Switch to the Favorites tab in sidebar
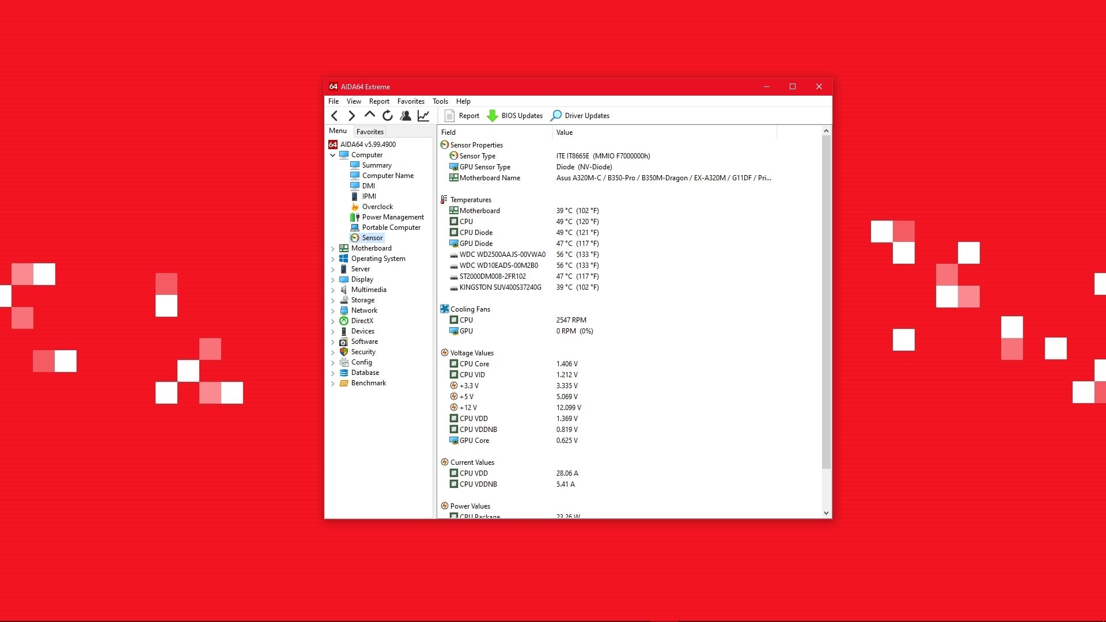 pos(370,132)
